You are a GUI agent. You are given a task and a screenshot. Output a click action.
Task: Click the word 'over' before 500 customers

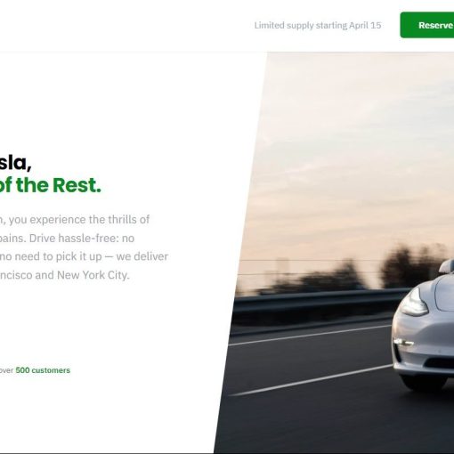[x=6, y=370]
